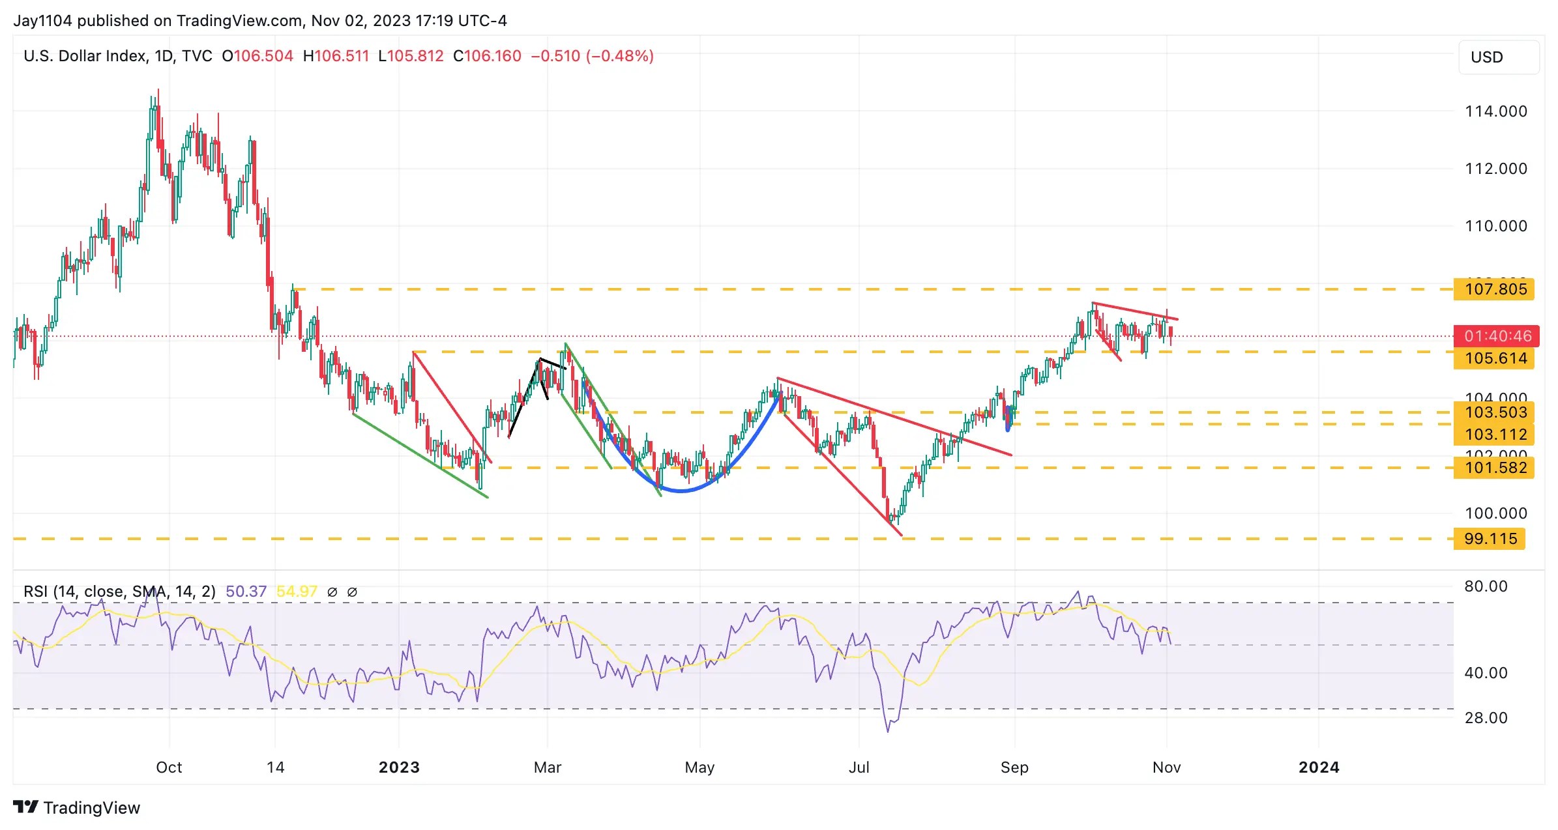Click the close value C106.160
Viewport: 1558px width, 830px height.
pos(487,56)
